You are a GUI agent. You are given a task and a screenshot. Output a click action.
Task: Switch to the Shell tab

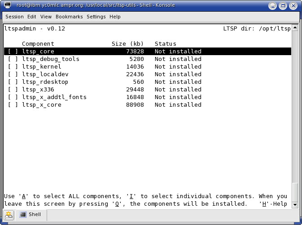(x=31, y=215)
